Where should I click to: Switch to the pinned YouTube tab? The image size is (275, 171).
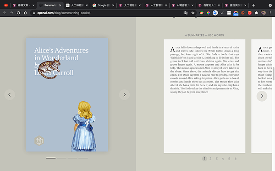(6, 5)
